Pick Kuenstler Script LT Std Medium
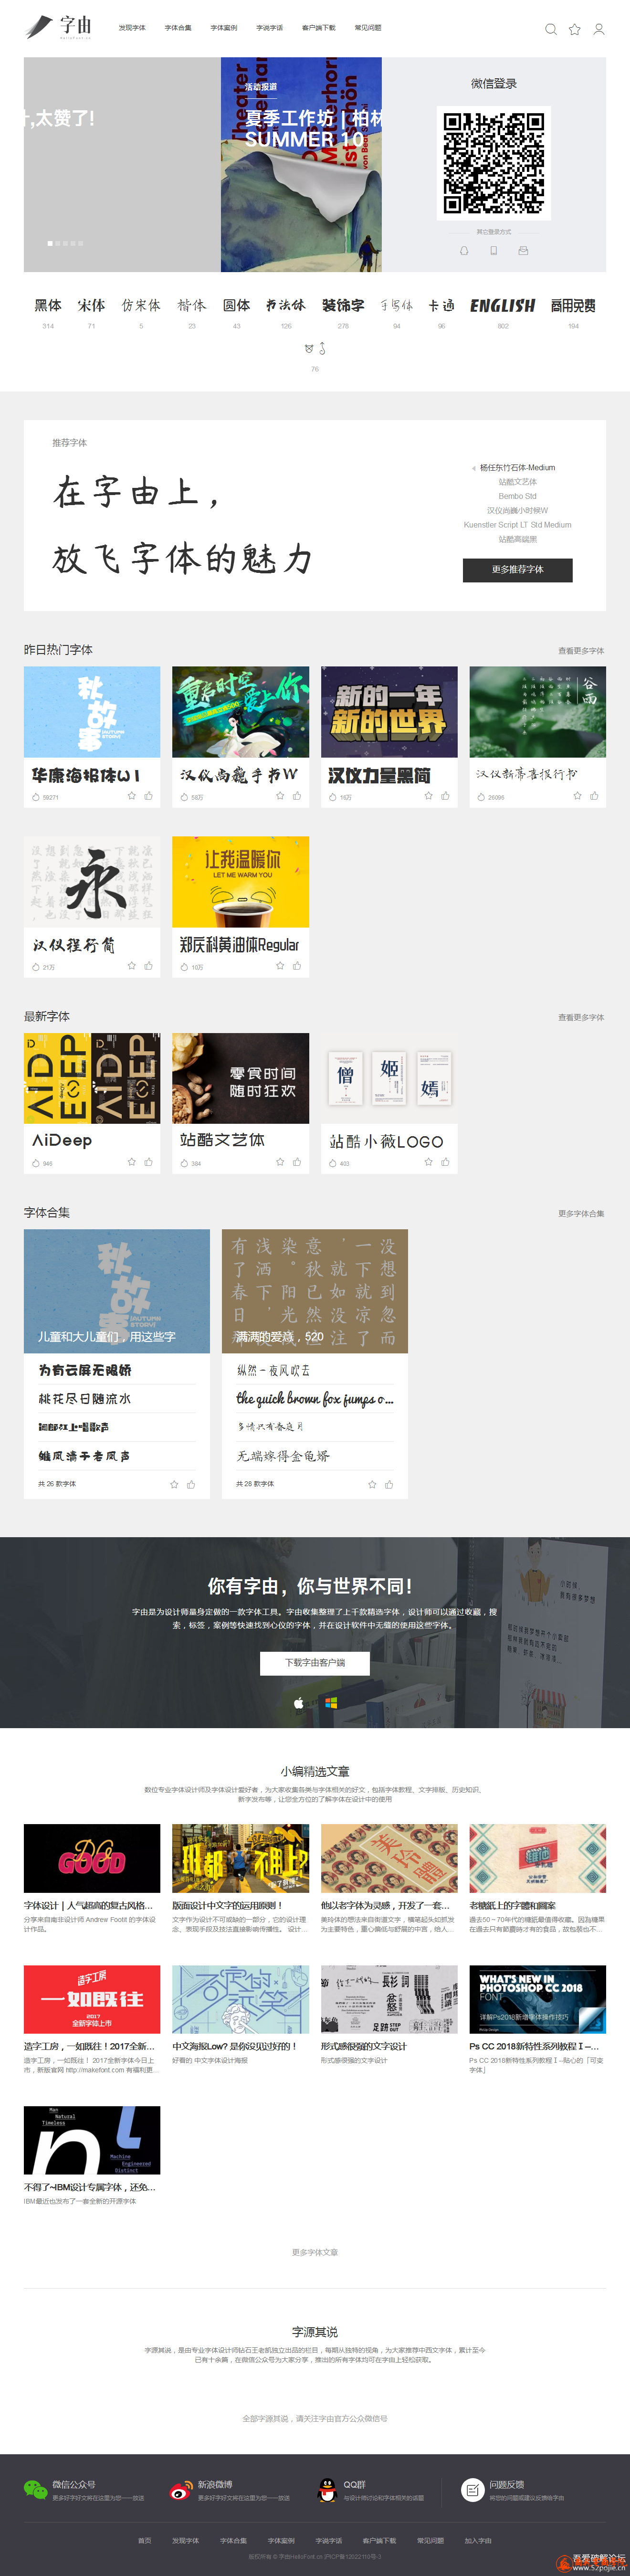630x2576 pixels. tap(518, 525)
